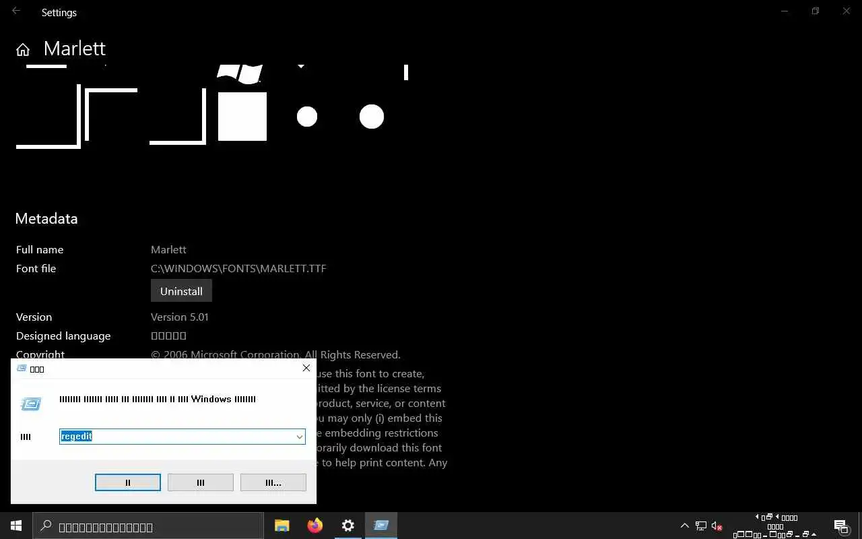
Task: Click the middle button in the Run dialog
Action: click(201, 482)
